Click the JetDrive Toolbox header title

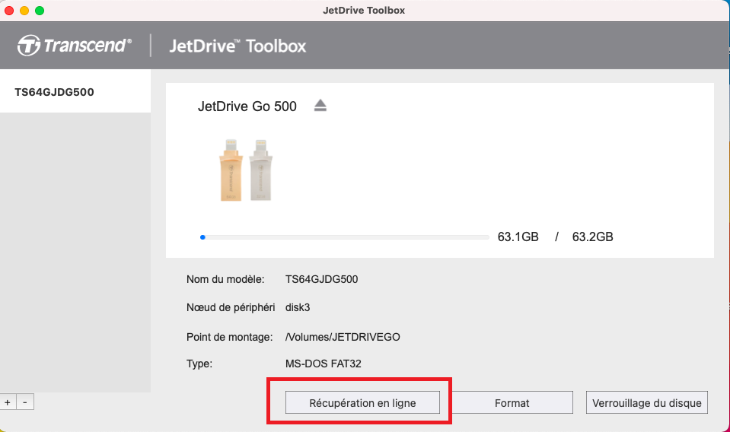click(237, 46)
